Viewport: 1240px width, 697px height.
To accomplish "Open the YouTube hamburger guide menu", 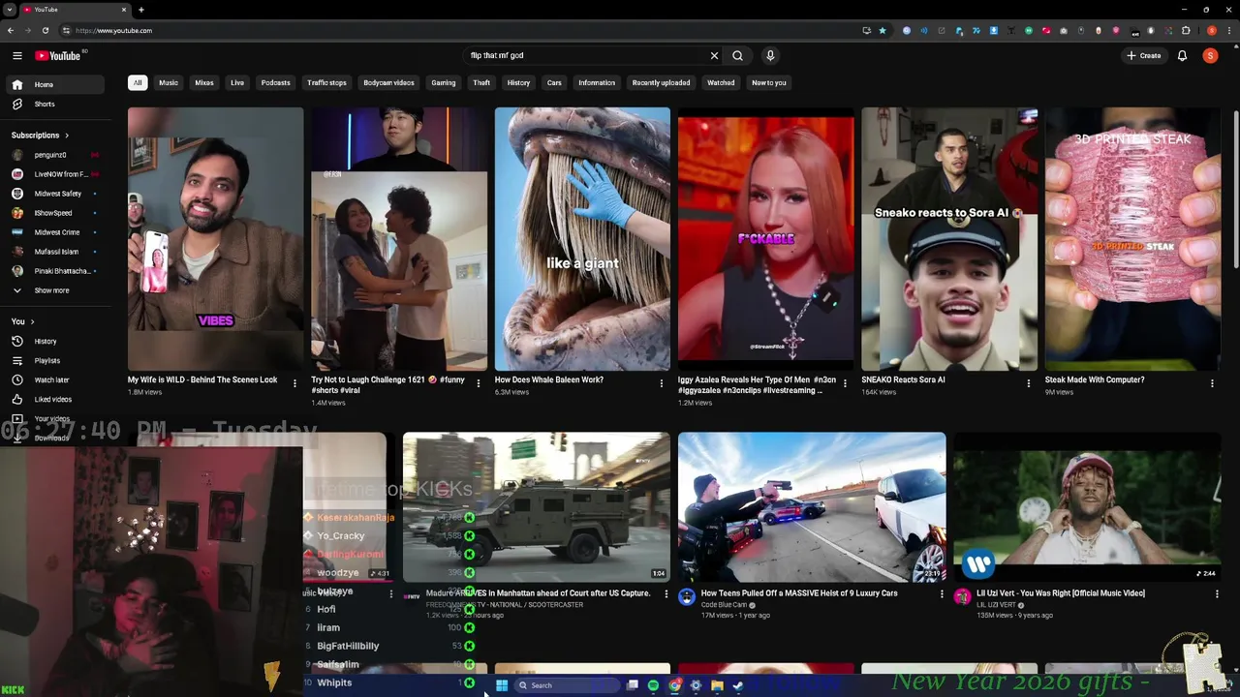I will click(16, 55).
